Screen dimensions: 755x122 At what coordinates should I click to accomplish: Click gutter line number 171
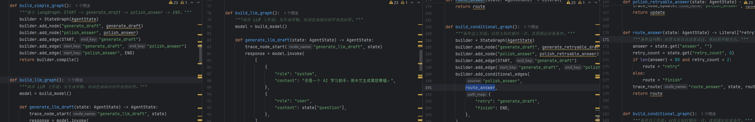(x=606, y=40)
